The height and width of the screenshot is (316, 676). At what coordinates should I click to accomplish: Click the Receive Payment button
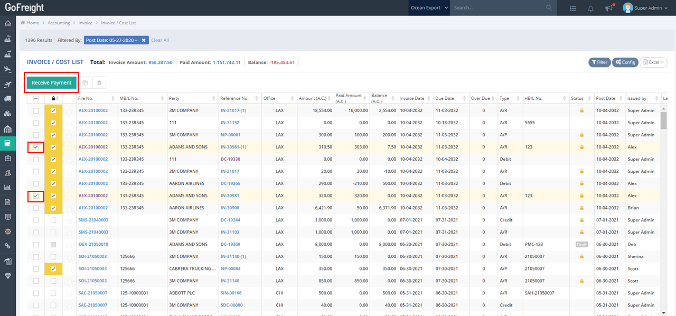coord(51,83)
